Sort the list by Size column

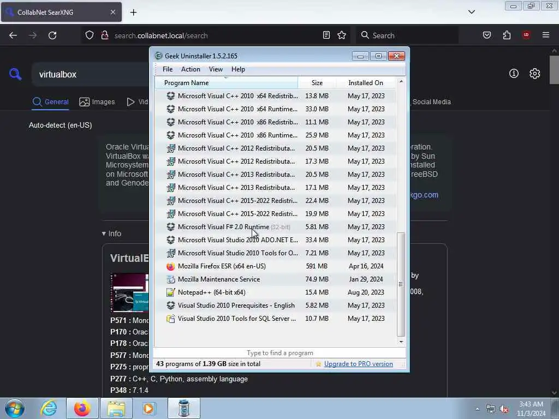tap(317, 83)
